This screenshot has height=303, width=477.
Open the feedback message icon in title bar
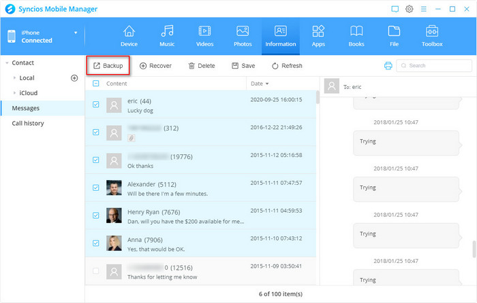[395, 9]
